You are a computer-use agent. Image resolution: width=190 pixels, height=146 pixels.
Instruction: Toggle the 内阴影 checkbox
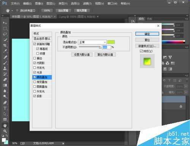35,63
